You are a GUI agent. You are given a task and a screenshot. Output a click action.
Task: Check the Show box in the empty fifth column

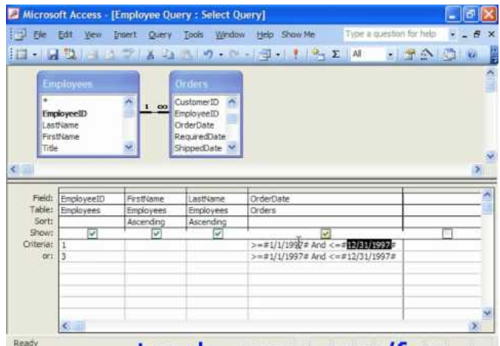tap(447, 233)
